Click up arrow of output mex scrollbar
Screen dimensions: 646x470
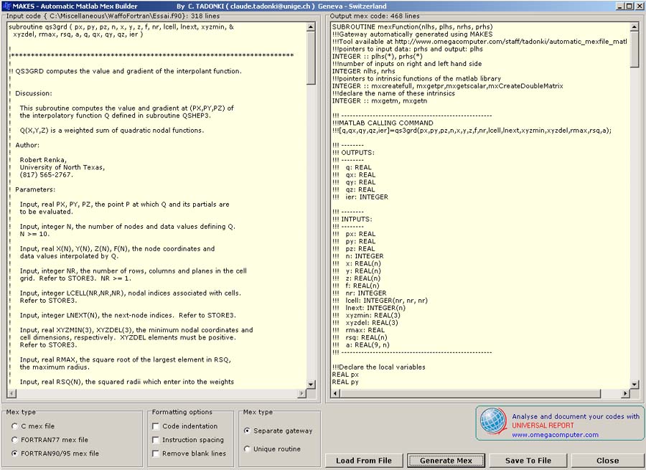pyautogui.click(x=635, y=27)
